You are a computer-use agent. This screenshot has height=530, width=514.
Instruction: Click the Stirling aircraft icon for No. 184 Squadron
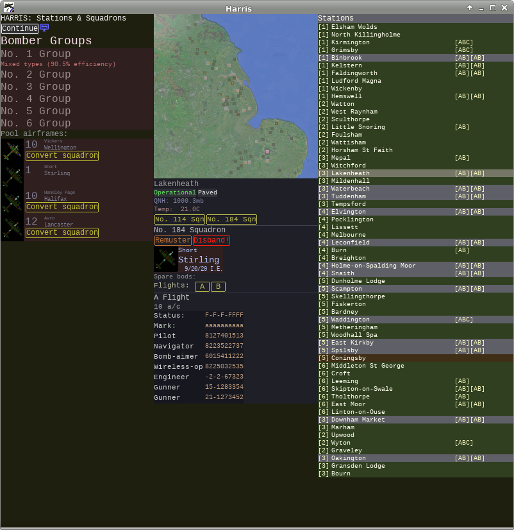(165, 259)
